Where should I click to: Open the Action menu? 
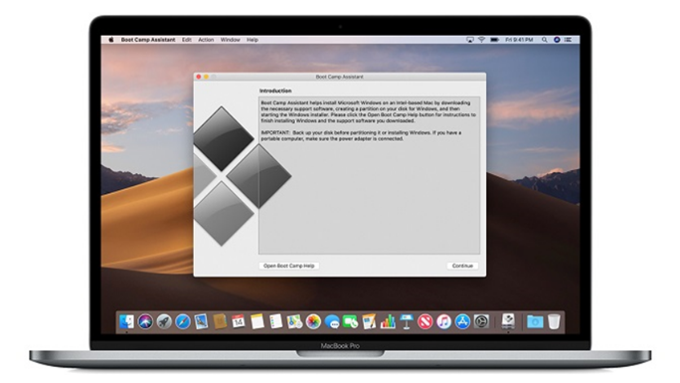(x=206, y=40)
